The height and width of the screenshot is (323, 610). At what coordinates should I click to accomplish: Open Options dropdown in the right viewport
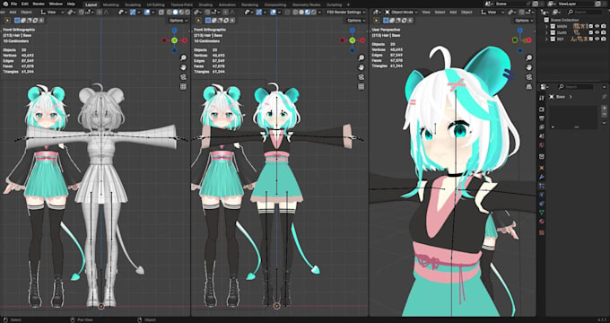(524, 21)
